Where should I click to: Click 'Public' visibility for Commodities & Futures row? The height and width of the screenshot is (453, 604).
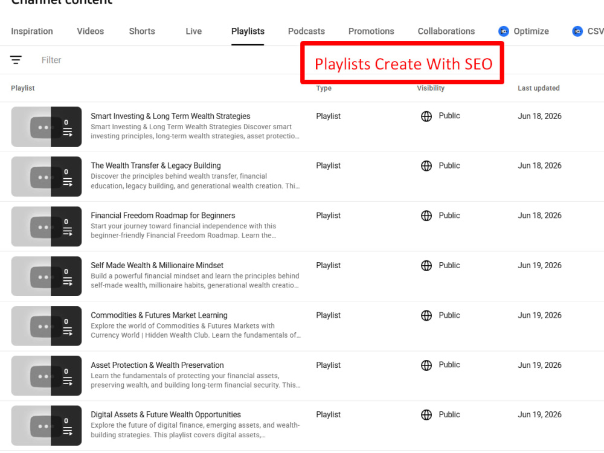449,315
